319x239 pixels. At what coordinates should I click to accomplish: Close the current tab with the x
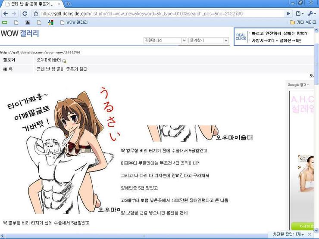tap(59, 4)
